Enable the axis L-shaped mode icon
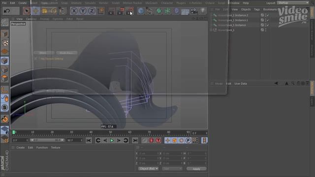315x177 pixels. click(x=4, y=89)
